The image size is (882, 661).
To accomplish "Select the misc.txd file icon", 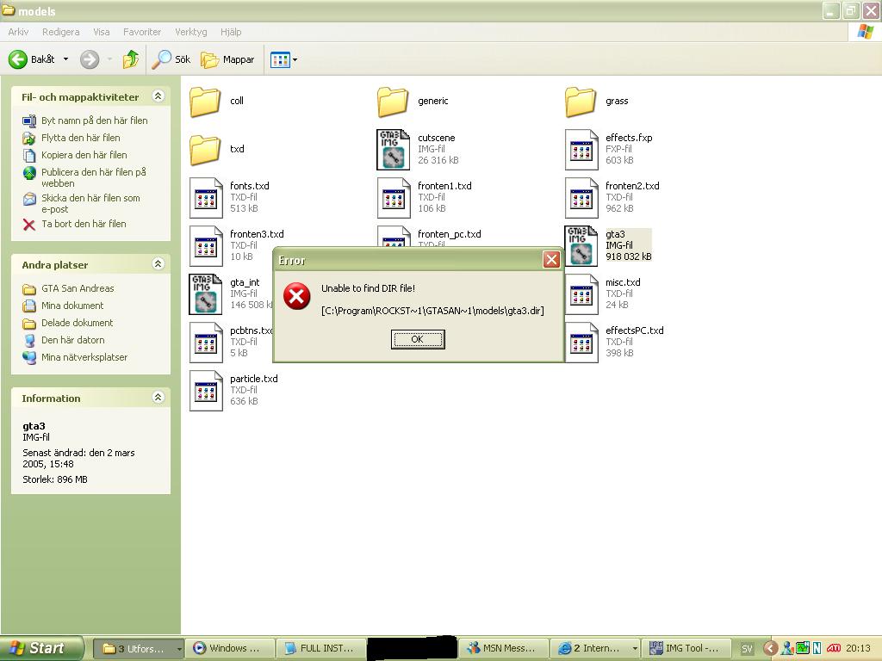I will pos(581,294).
